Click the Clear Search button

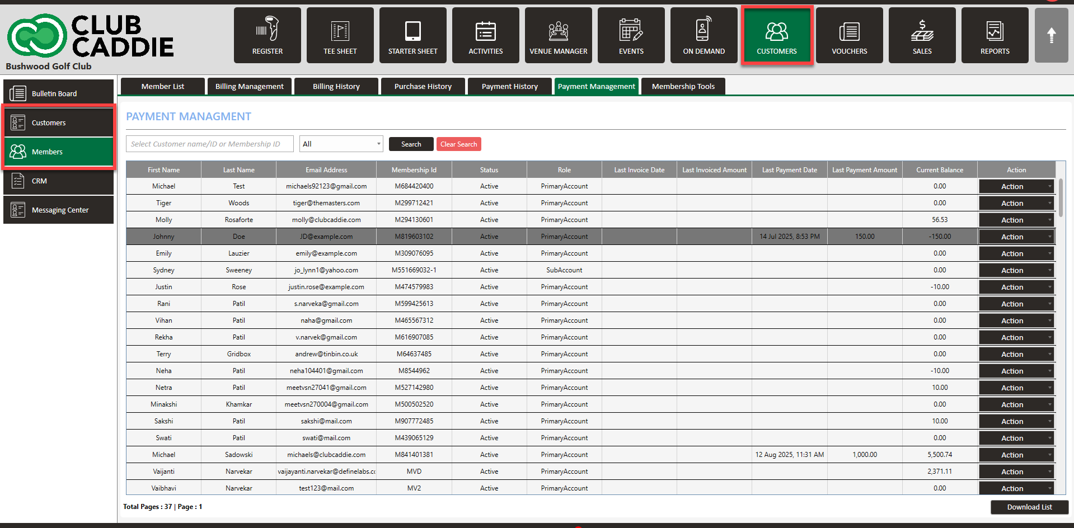point(458,144)
